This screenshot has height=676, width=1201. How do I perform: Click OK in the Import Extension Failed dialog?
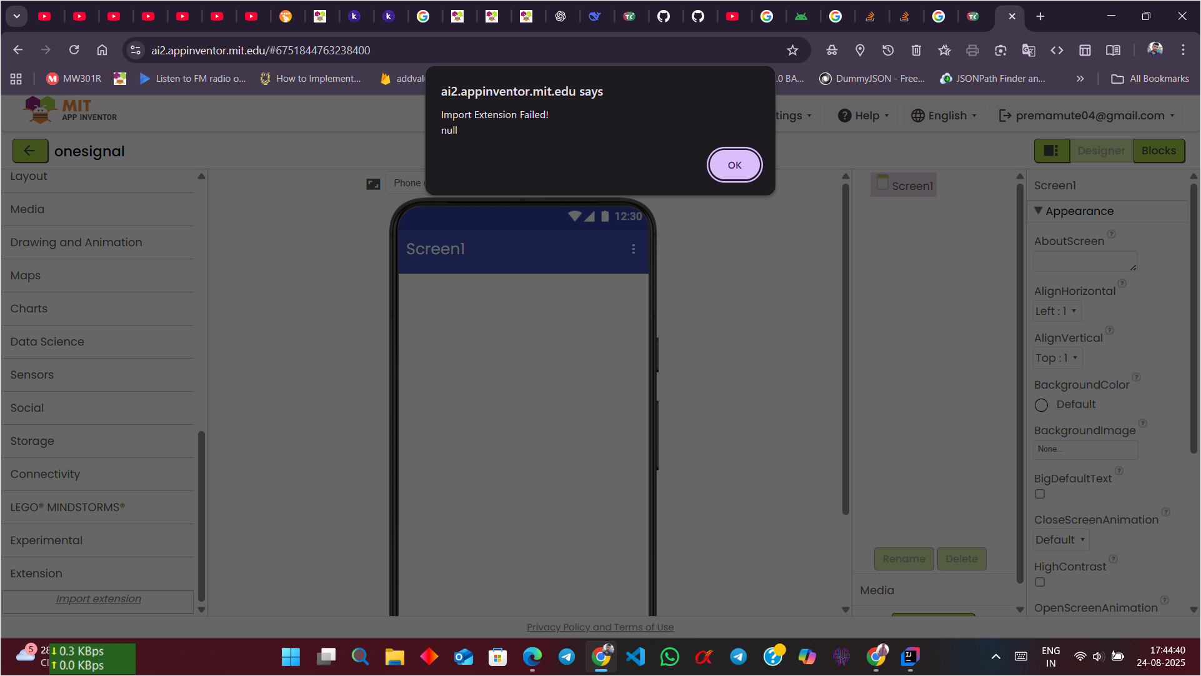(x=734, y=165)
